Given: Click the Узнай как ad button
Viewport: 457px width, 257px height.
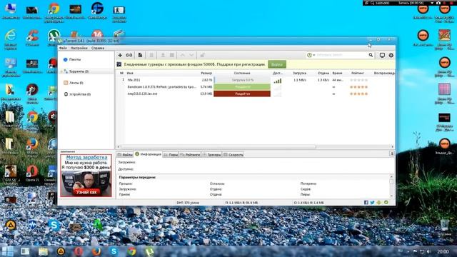Looking at the screenshot, I should tap(86, 192).
